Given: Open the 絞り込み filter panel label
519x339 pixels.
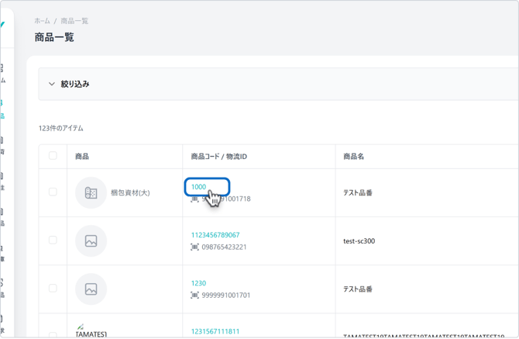Looking at the screenshot, I should (75, 84).
